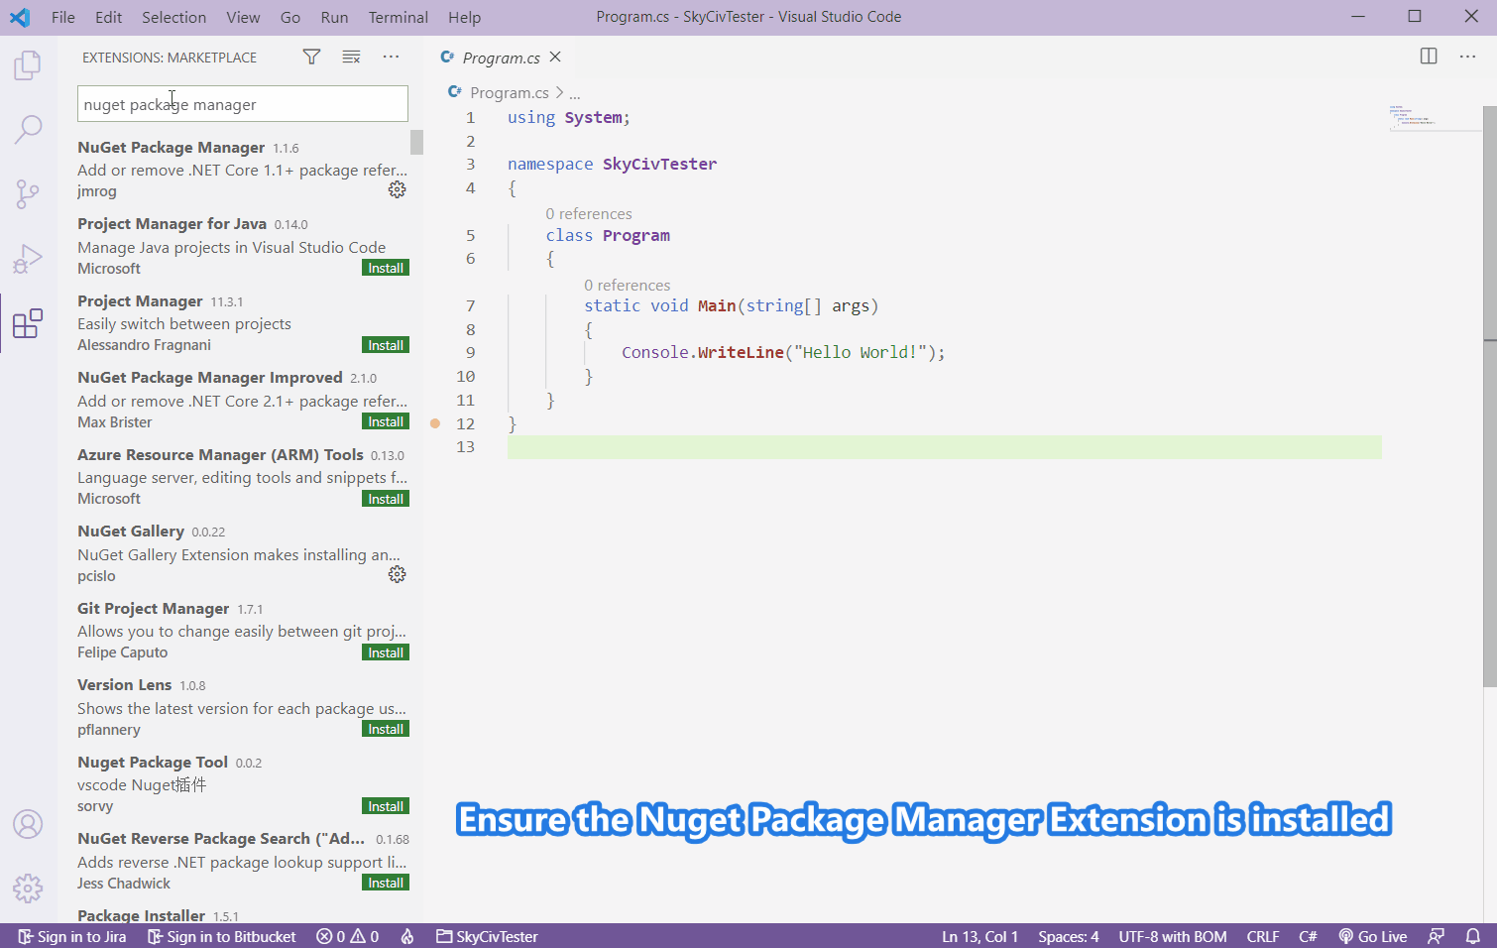Close the Program.cs editor tab
Viewport: 1497px width, 948px height.
[555, 58]
